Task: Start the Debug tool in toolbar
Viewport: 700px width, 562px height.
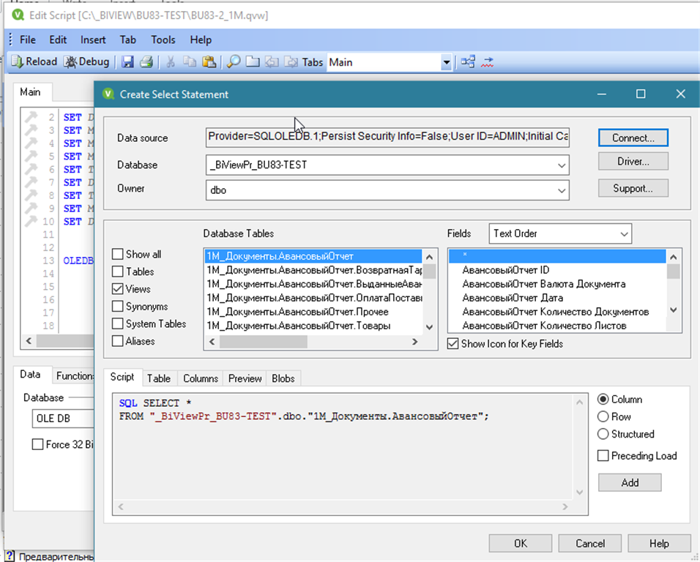Action: point(86,62)
